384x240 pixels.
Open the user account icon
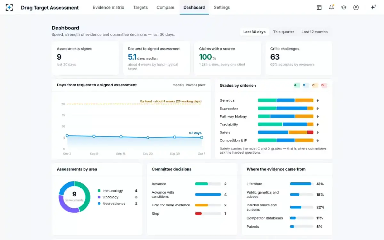(356, 7)
